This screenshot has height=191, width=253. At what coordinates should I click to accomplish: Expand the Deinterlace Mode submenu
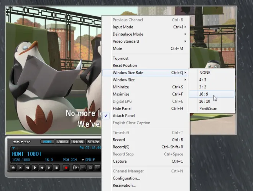128,34
